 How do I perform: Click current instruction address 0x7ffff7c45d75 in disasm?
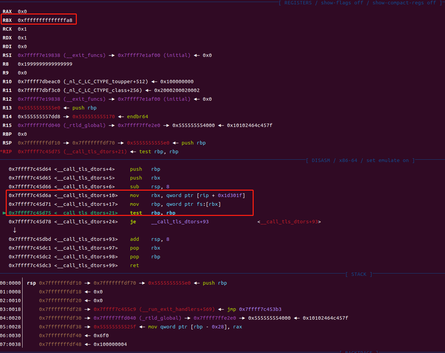(30, 213)
